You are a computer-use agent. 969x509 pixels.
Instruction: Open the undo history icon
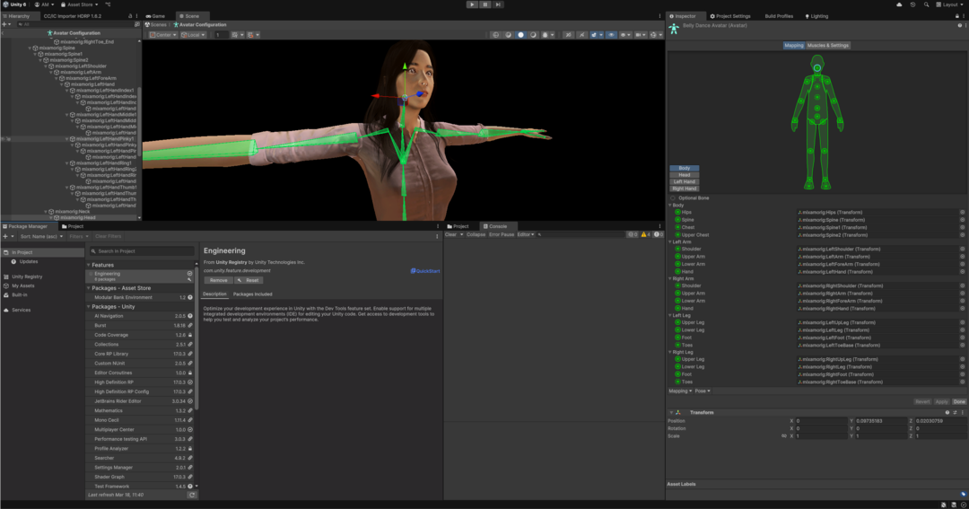coord(912,4)
